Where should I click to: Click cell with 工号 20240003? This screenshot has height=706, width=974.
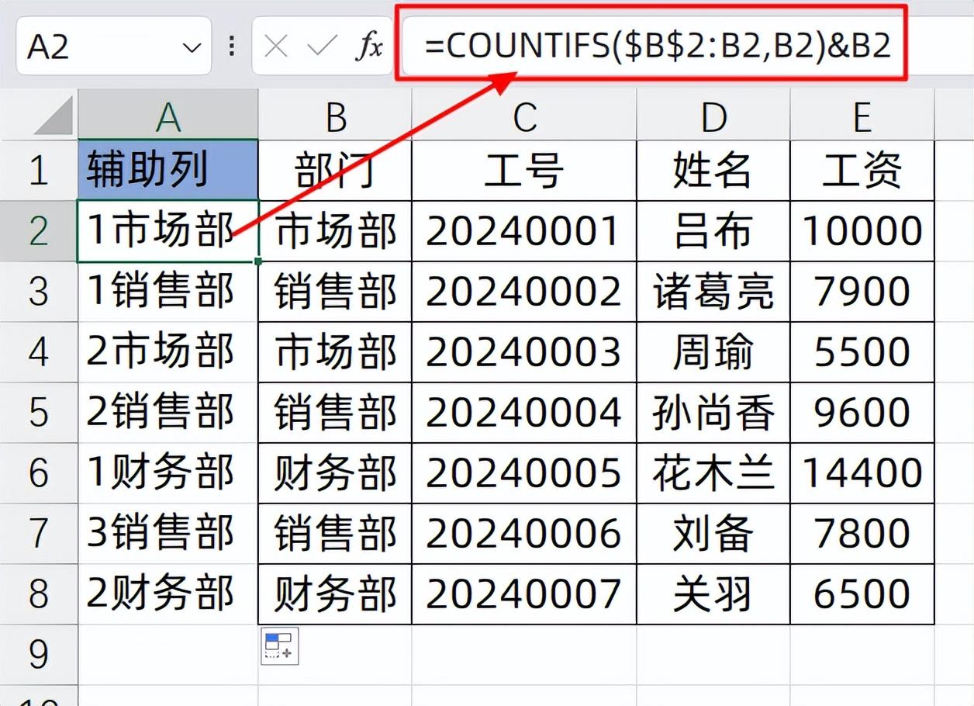pyautogui.click(x=523, y=351)
